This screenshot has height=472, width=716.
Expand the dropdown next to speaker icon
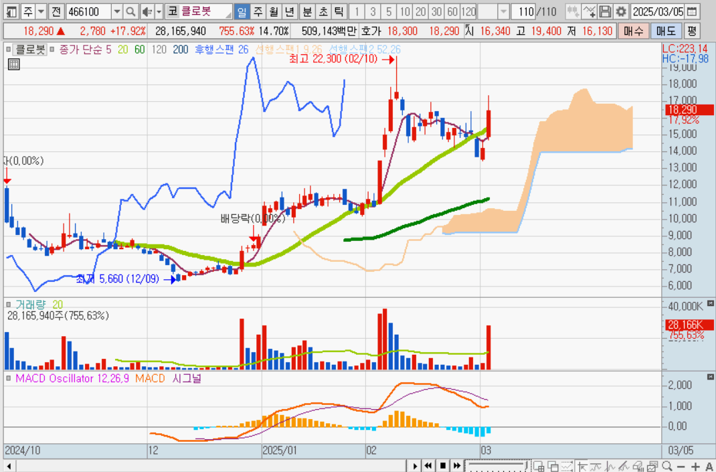[159, 11]
